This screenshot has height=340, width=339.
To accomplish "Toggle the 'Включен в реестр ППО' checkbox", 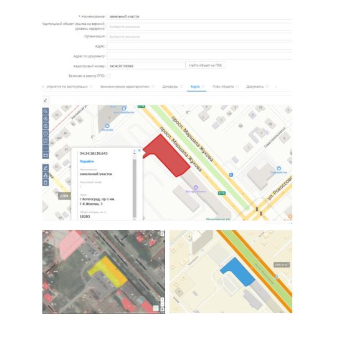I will [108, 76].
